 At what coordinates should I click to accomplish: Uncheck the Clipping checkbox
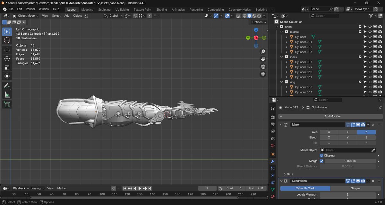pyautogui.click(x=321, y=156)
